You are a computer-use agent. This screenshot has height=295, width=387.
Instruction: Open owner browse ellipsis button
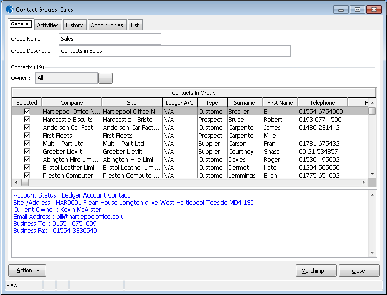pos(105,78)
